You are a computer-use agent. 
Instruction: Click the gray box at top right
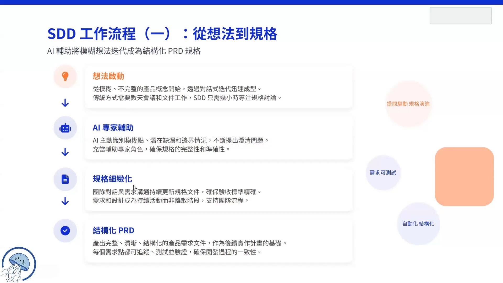(x=460, y=16)
